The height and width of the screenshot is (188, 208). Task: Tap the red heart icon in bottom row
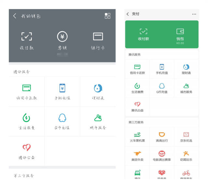point(162,172)
